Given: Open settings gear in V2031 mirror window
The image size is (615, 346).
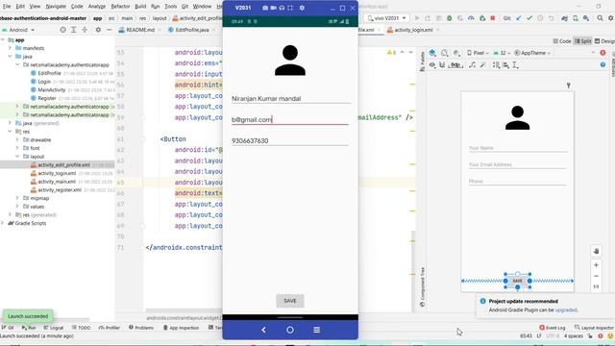Looking at the screenshot, I should [x=302, y=8].
